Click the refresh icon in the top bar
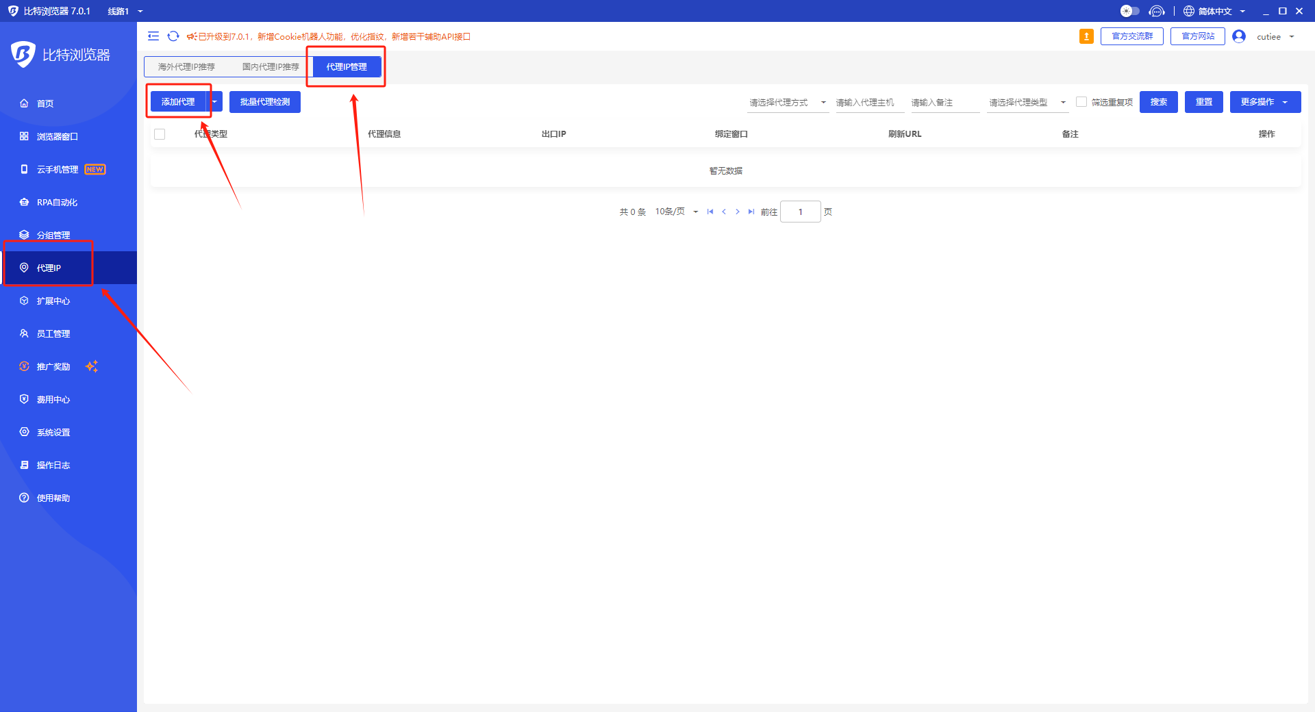This screenshot has width=1315, height=712. click(x=173, y=36)
